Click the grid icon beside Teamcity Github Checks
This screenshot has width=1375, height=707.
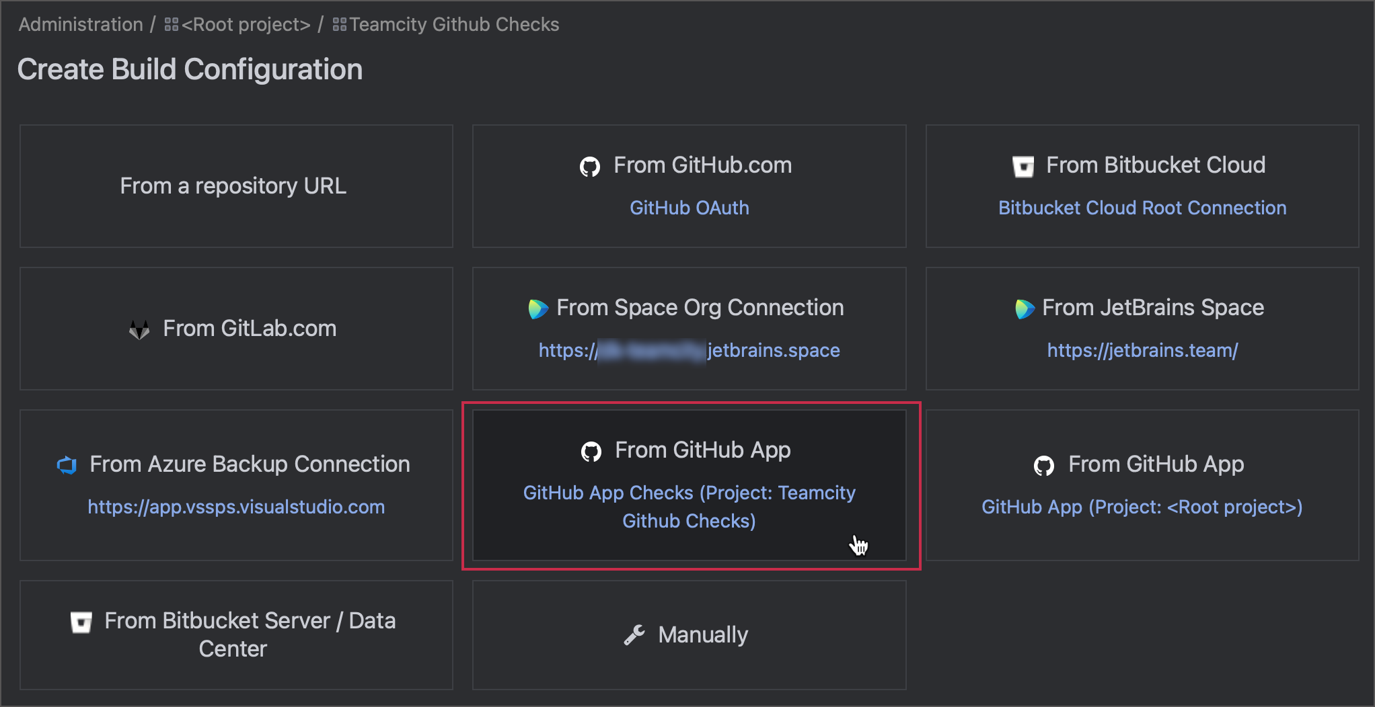340,24
